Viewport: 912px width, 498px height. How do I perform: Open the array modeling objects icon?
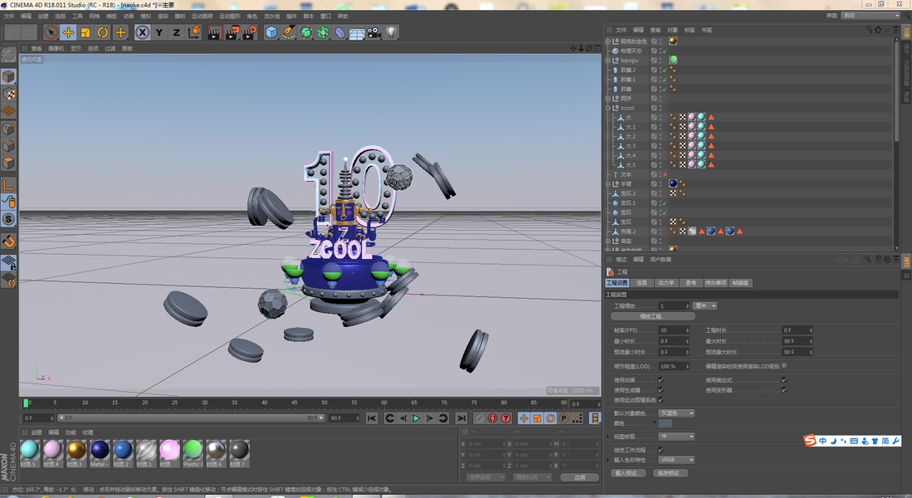click(x=323, y=32)
